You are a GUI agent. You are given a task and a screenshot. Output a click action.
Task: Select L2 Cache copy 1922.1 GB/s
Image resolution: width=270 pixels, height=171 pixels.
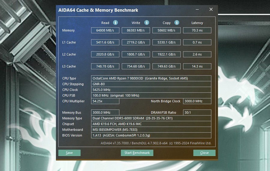click(167, 54)
